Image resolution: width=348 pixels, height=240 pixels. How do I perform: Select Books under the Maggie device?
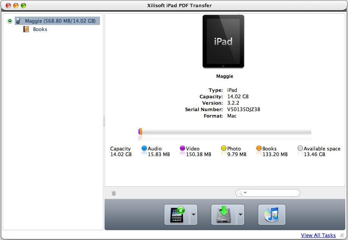click(39, 29)
